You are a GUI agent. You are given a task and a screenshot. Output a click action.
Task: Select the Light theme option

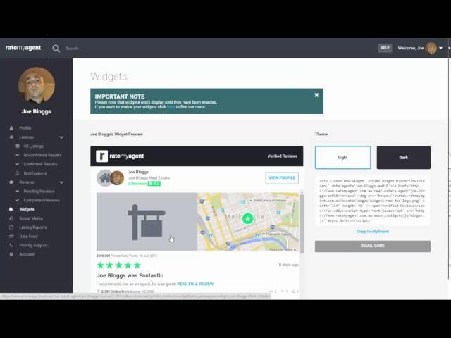click(342, 158)
